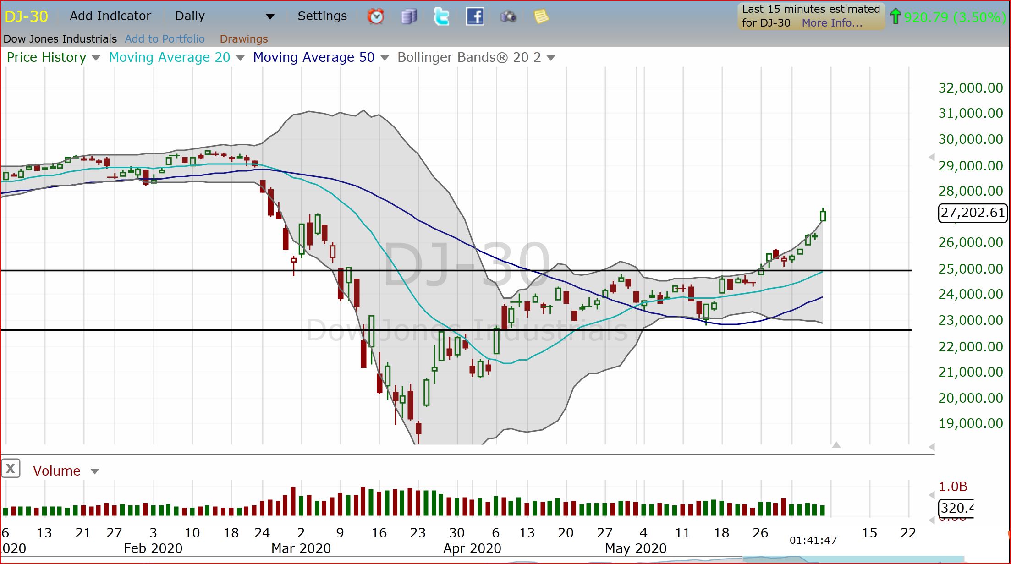Click left arrow beside the 29,000 price level
The height and width of the screenshot is (564, 1011).
pyautogui.click(x=931, y=157)
